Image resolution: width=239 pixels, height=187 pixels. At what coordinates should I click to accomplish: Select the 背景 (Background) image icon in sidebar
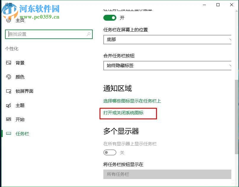(9, 63)
